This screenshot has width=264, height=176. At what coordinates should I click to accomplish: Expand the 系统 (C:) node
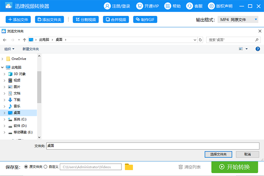pos(5,119)
